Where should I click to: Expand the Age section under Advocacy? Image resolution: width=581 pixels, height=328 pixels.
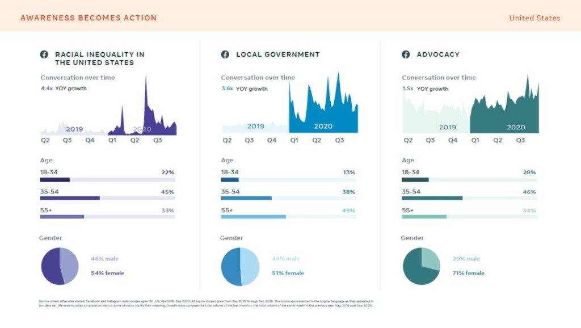(x=407, y=160)
